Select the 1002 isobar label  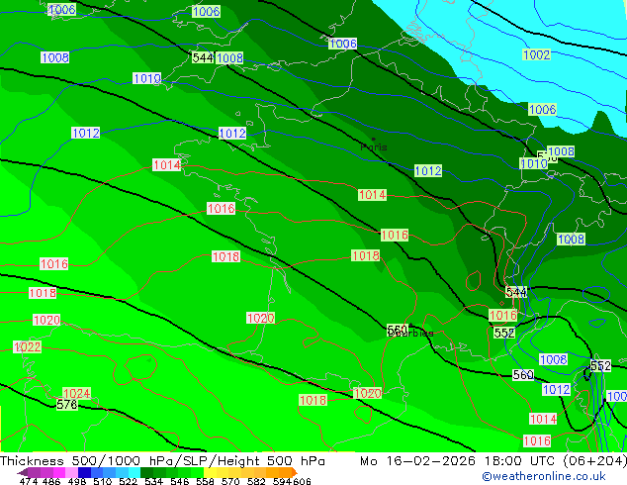click(x=537, y=54)
